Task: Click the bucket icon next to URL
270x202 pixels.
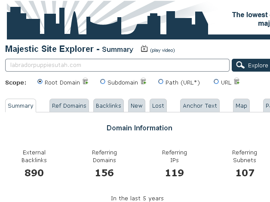Action: pyautogui.click(x=237, y=81)
